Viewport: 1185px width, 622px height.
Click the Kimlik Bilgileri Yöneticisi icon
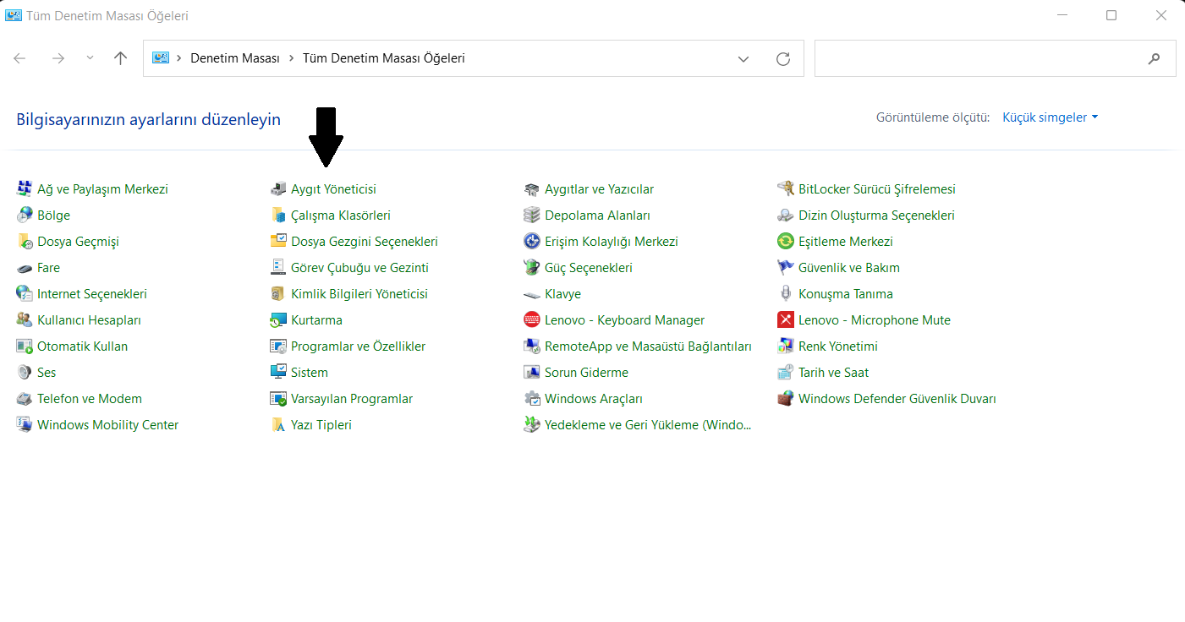coord(277,294)
